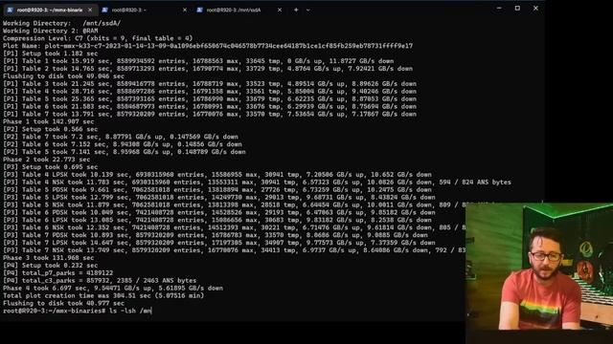Maximize the terminal window

pyautogui.click(x=517, y=9)
